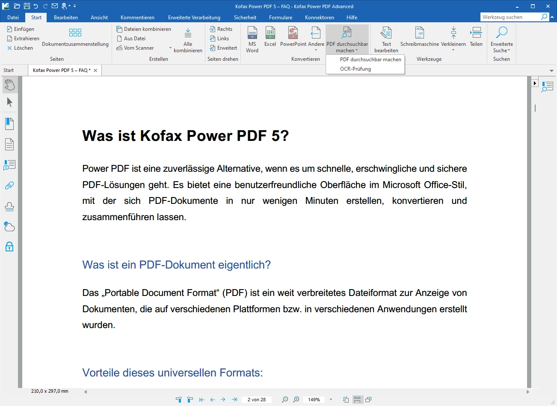The height and width of the screenshot is (406, 557).
Task: Redo the last undone action
Action: pos(45,6)
